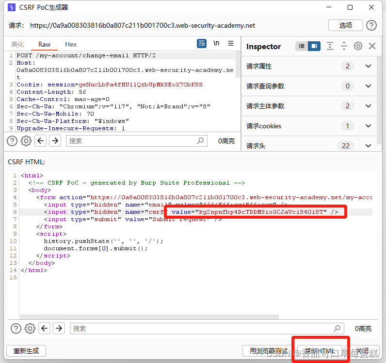Switch to the 美化 tab
This screenshot has height=363, width=386.
click(x=17, y=44)
